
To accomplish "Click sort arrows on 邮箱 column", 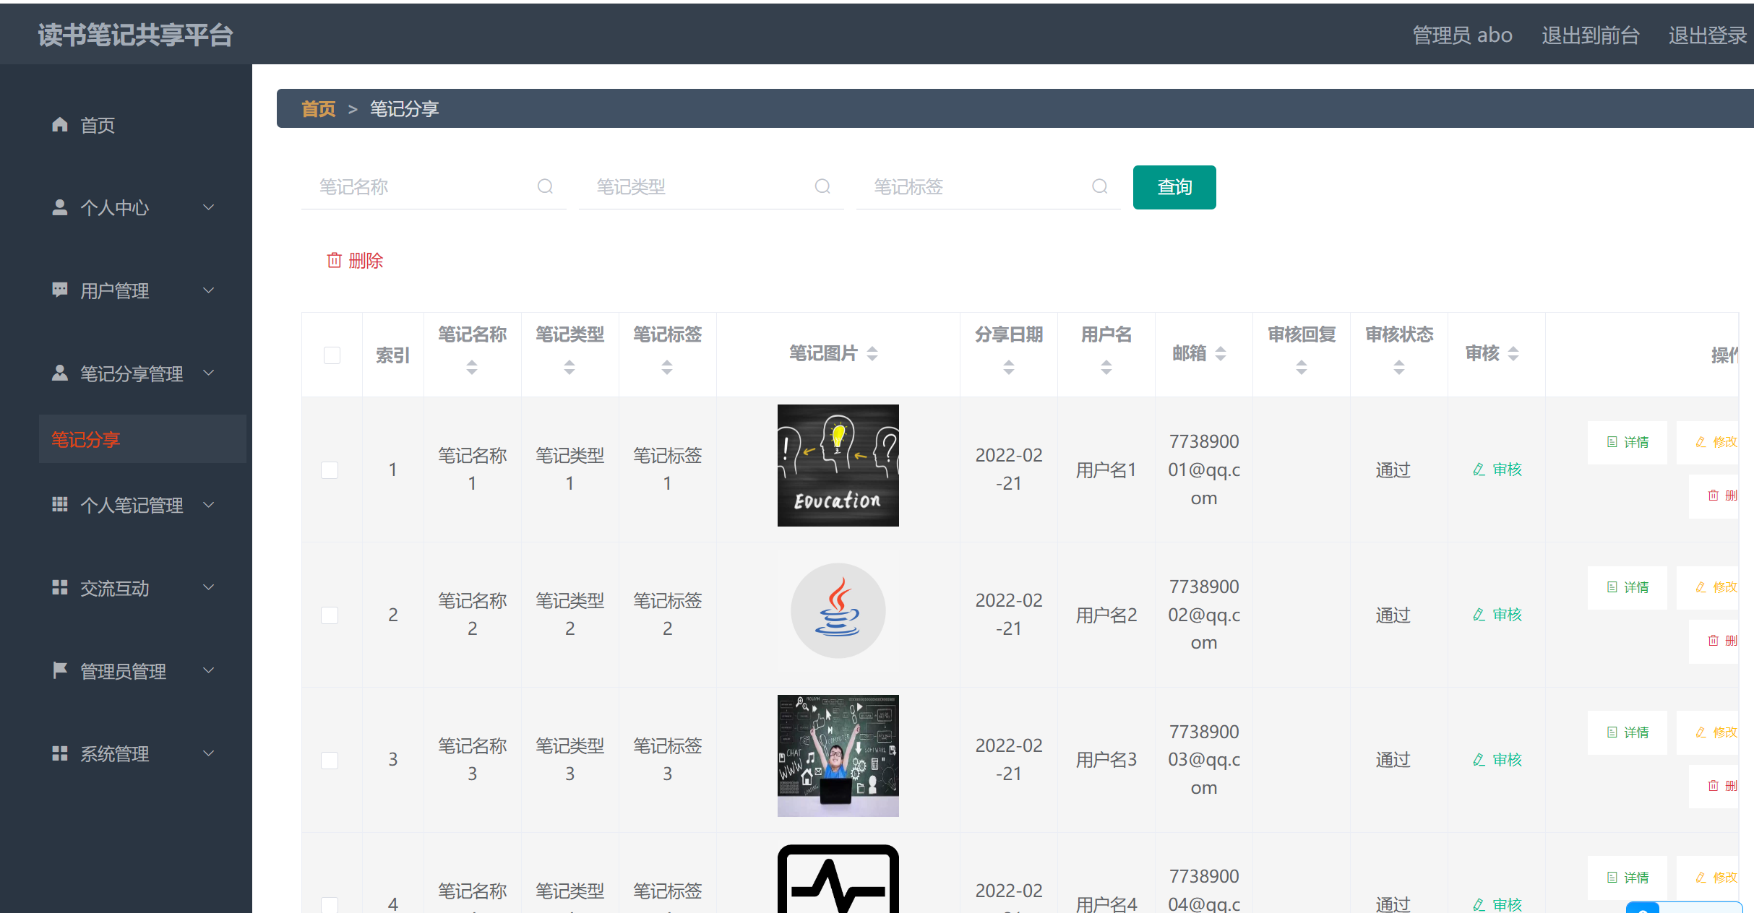I will click(x=1221, y=353).
